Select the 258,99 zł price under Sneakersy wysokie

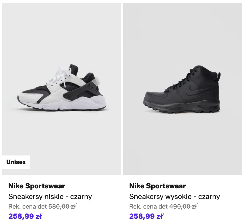pyautogui.click(x=146, y=216)
